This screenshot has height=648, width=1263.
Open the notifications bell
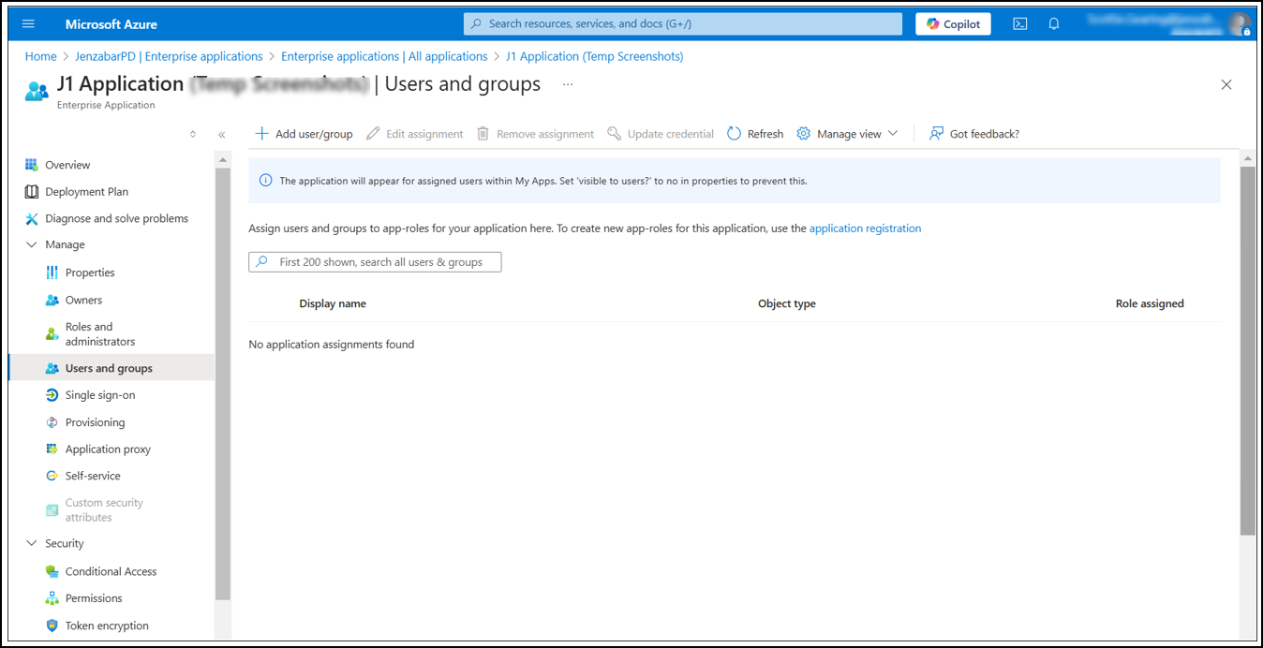(x=1053, y=23)
